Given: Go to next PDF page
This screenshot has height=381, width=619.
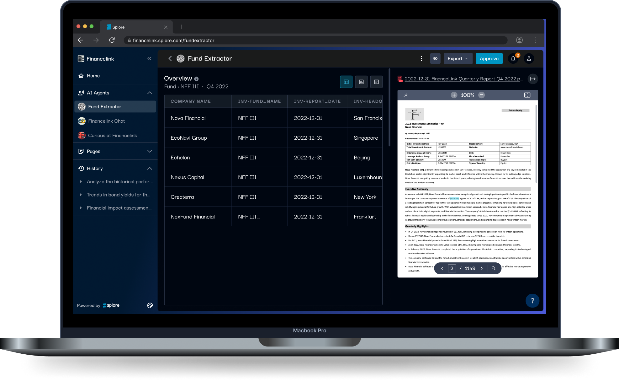Looking at the screenshot, I should pyautogui.click(x=482, y=268).
